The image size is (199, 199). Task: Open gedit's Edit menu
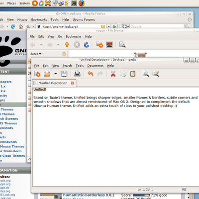(x=46, y=66)
